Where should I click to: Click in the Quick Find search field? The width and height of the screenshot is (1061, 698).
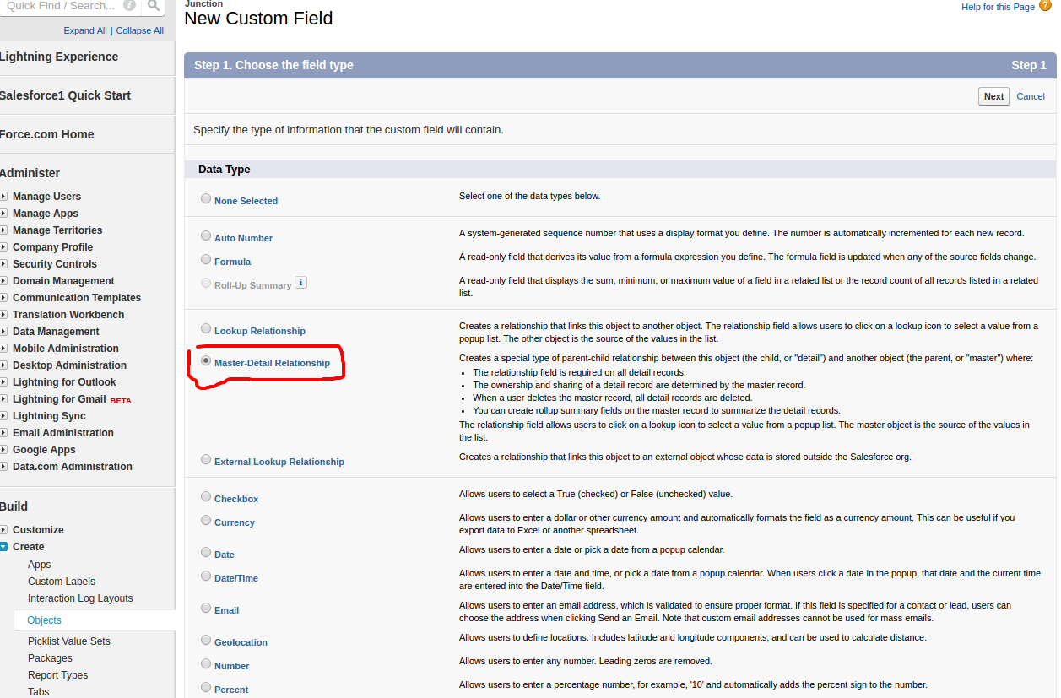click(x=59, y=6)
